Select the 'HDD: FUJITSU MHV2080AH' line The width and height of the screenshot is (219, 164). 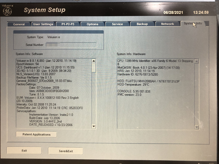tap(149, 81)
